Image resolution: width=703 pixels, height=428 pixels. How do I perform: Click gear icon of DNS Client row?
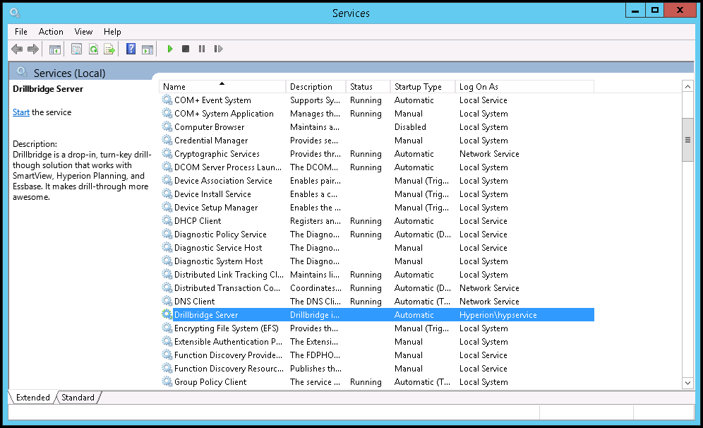[167, 301]
